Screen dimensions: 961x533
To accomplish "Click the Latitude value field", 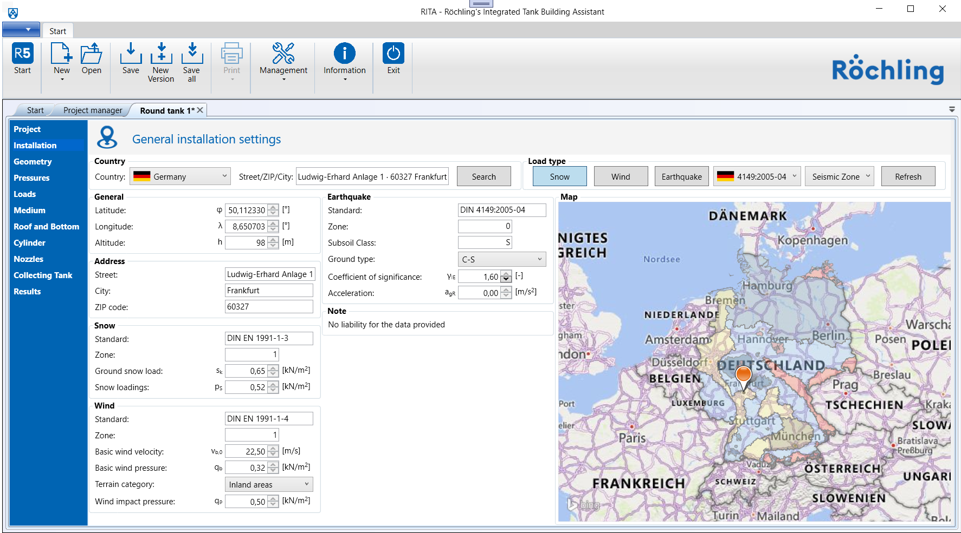I will (247, 210).
